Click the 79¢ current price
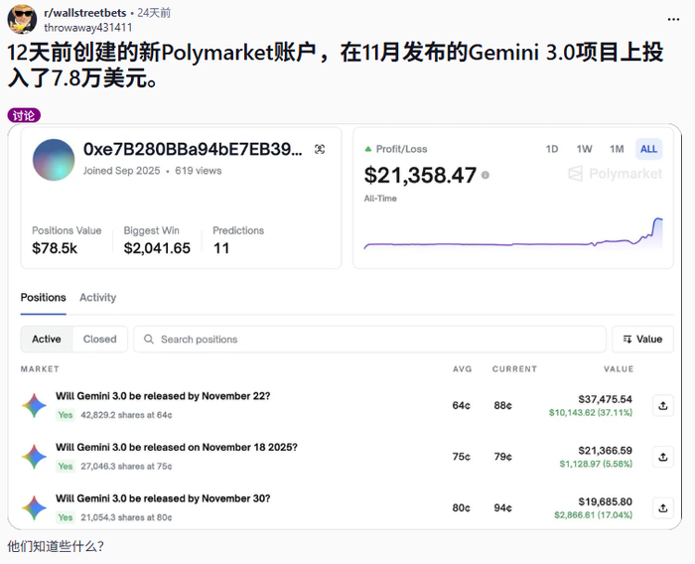This screenshot has width=695, height=564. (x=503, y=457)
